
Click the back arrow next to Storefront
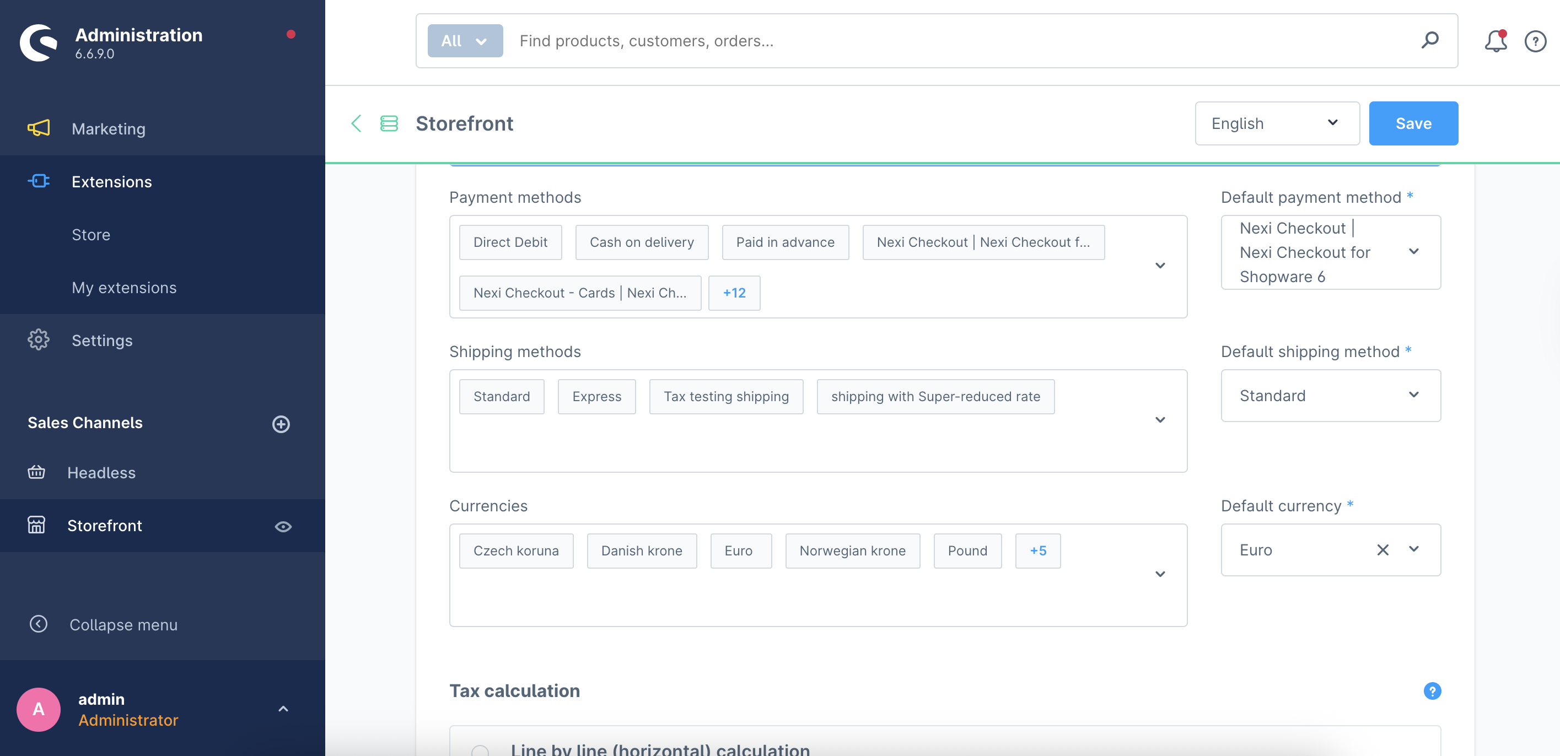(356, 123)
